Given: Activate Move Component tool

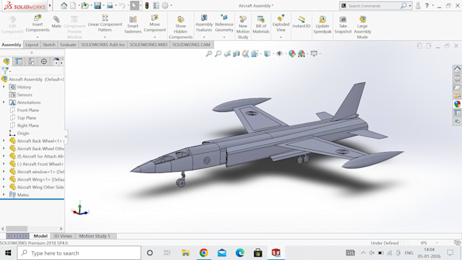Looking at the screenshot, I should pyautogui.click(x=155, y=24).
